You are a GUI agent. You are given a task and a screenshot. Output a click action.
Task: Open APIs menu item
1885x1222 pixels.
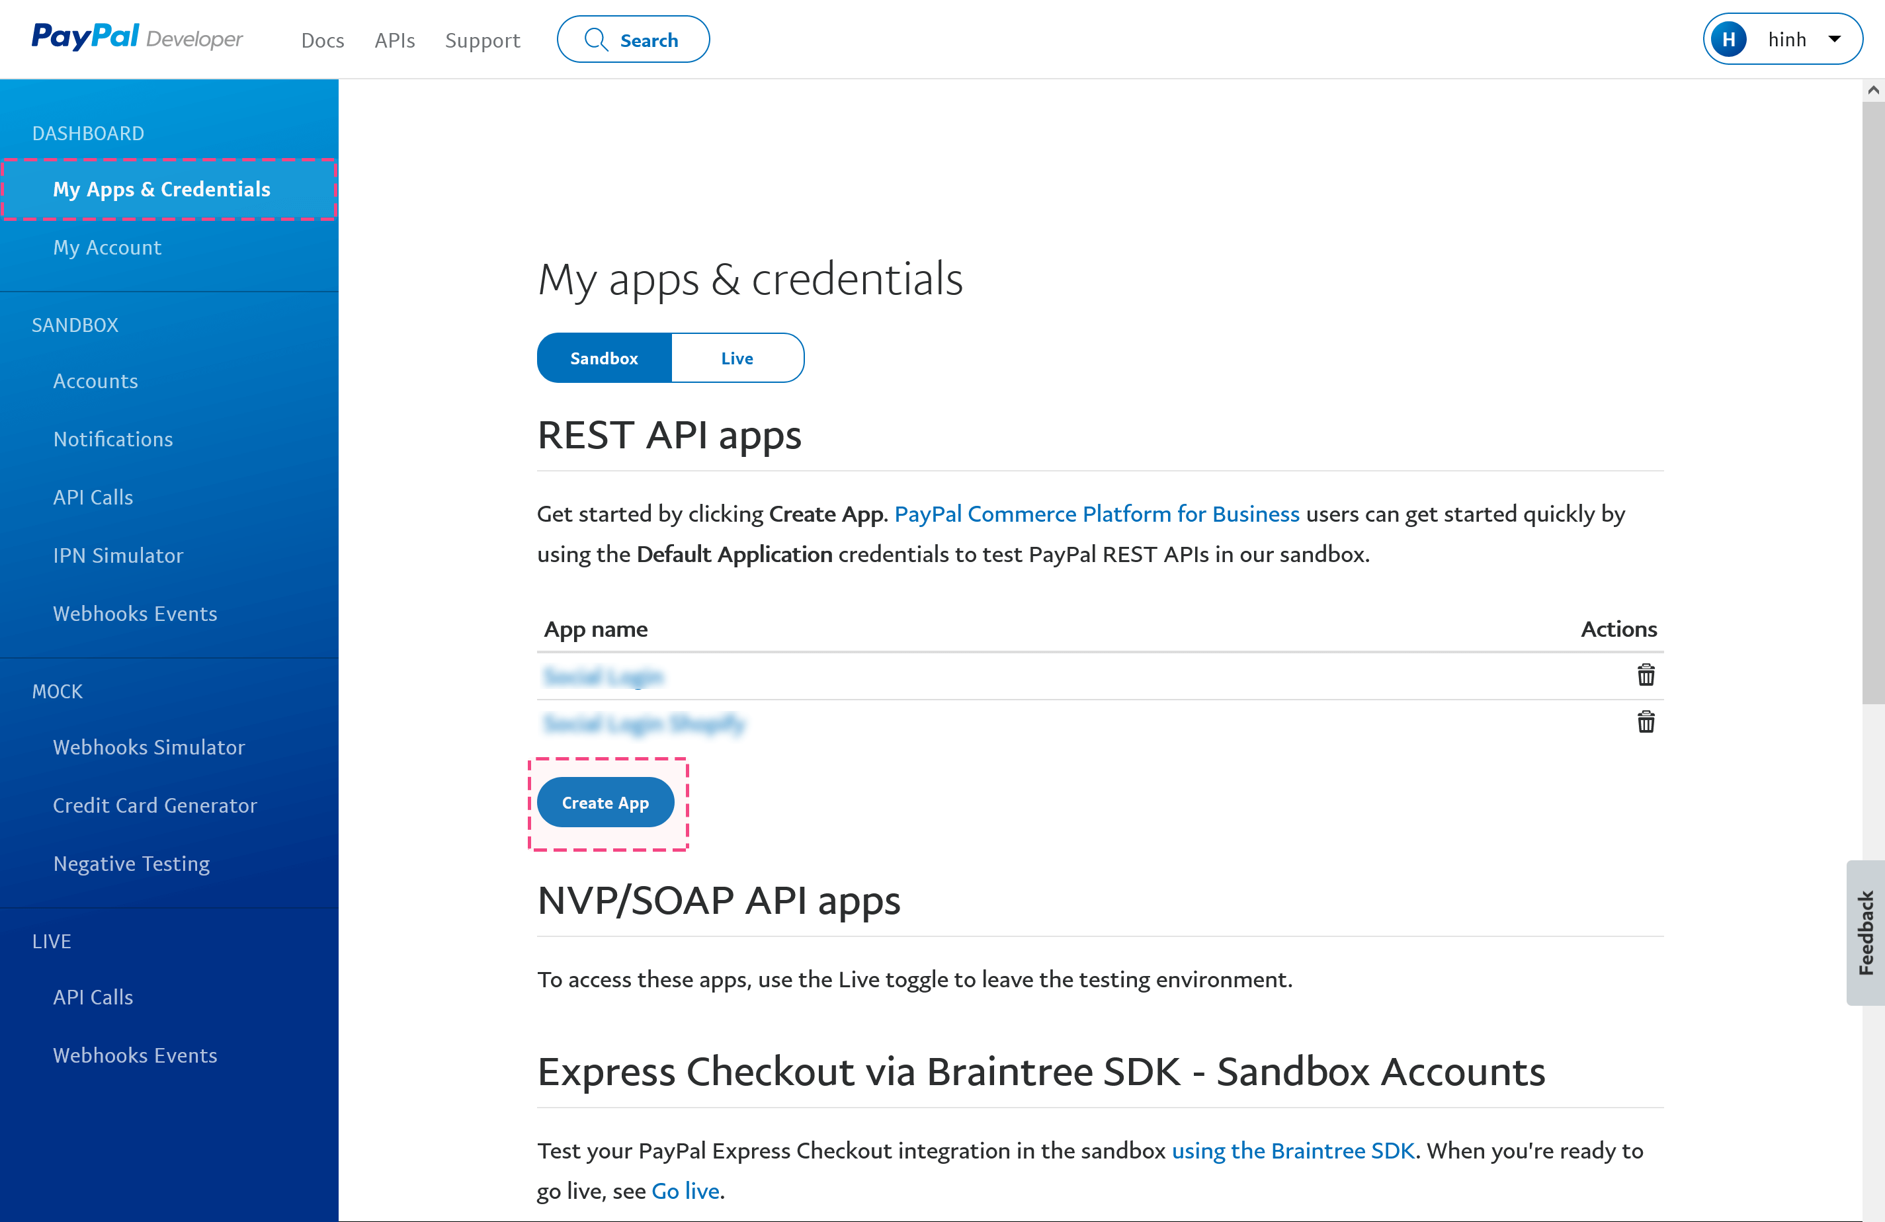[x=394, y=40]
